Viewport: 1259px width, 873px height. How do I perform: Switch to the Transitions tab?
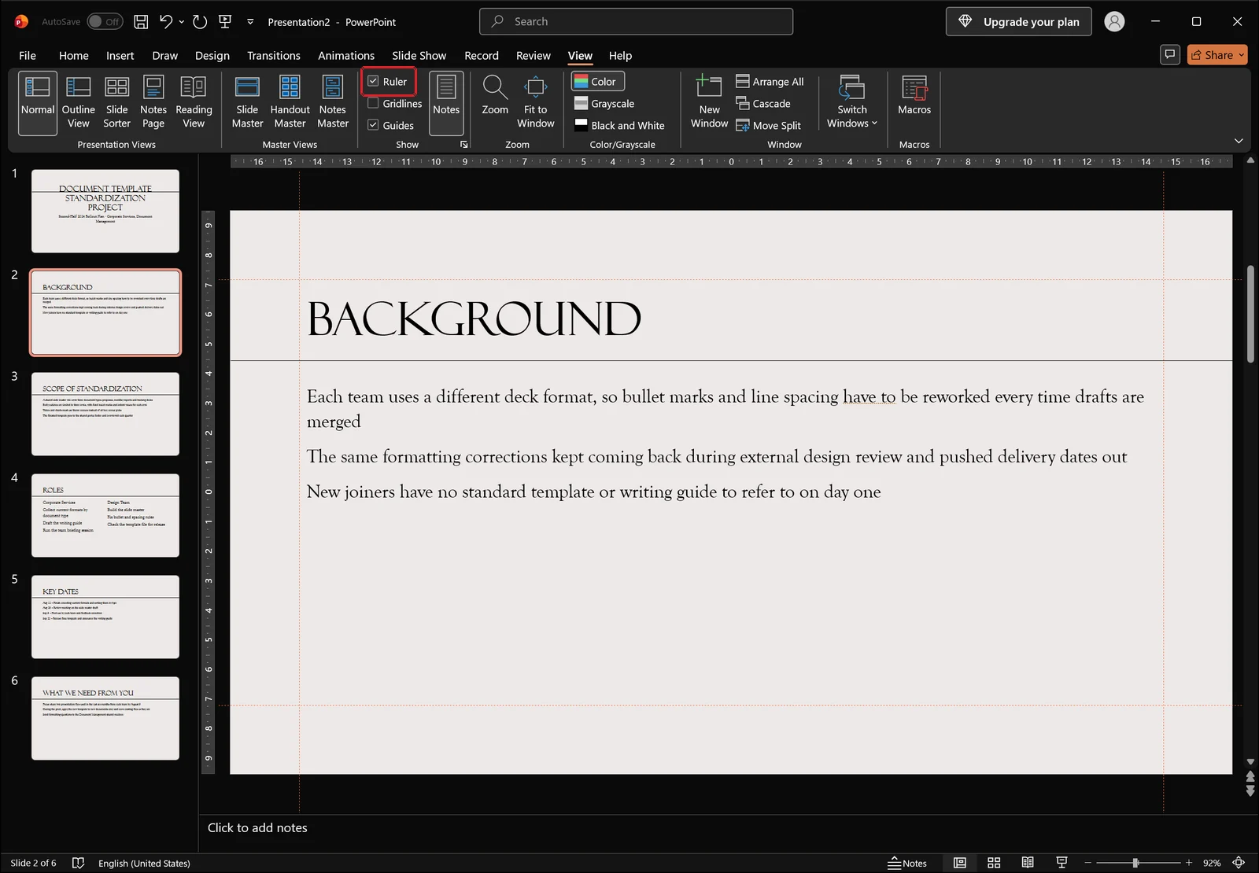tap(273, 55)
